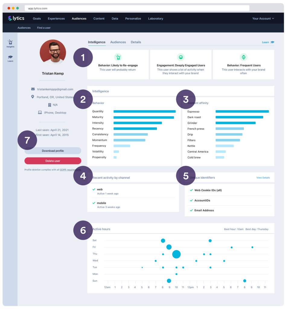Click the Download profile button
This screenshot has height=309, width=287.
pos(53,151)
